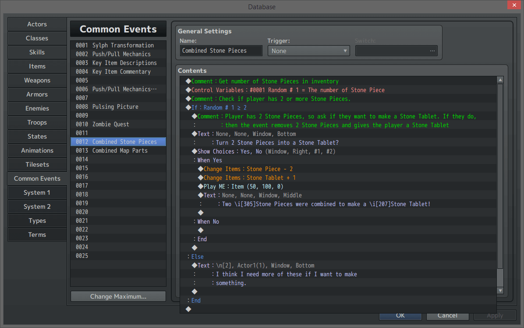This screenshot has width=524, height=328.
Task: Click scrollbar down arrow in Contents
Action: click(x=500, y=291)
